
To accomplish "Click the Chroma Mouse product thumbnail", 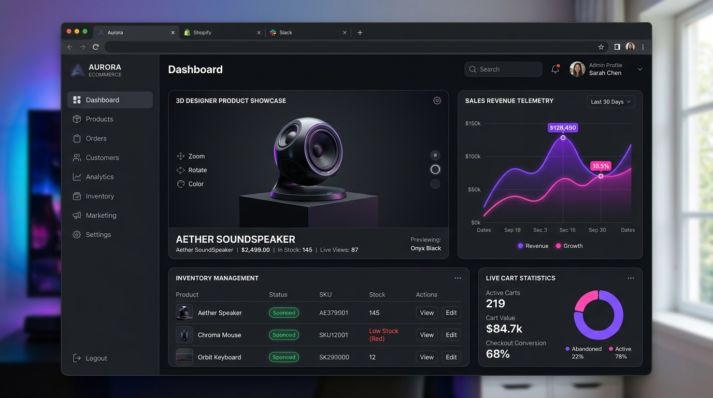I will (184, 335).
